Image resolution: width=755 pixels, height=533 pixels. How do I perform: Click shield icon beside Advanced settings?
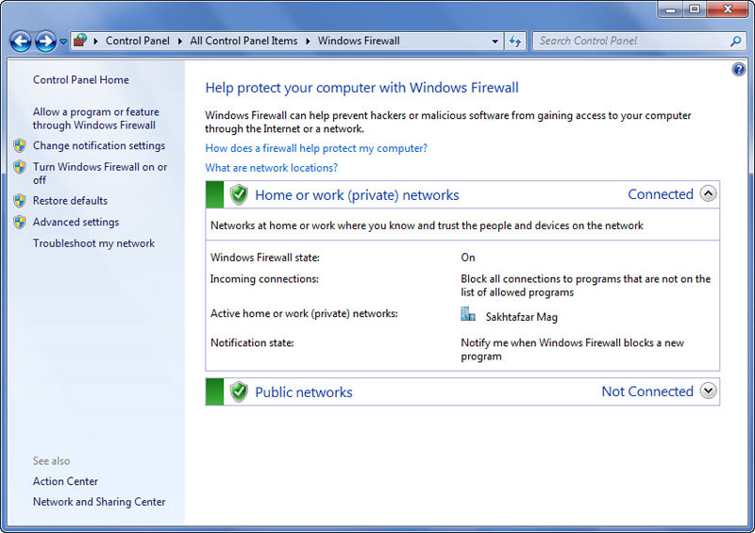click(x=20, y=222)
